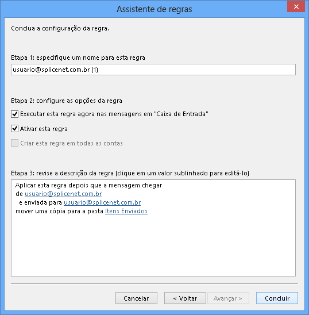
Task: Click the Etapa 2 options heading
Action: [x=67, y=101]
